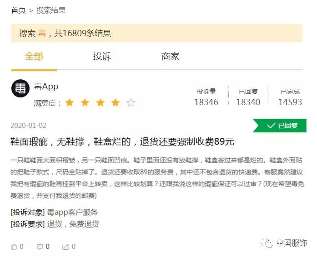This screenshot has height=257, width=317.
Task: Click the complaint description paragraph
Action: pyautogui.click(x=157, y=178)
